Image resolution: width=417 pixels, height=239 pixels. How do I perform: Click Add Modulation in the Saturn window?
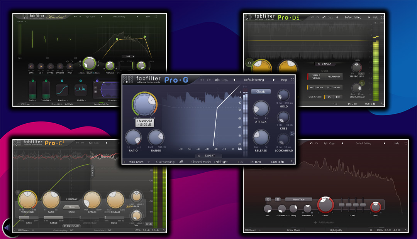point(324,222)
